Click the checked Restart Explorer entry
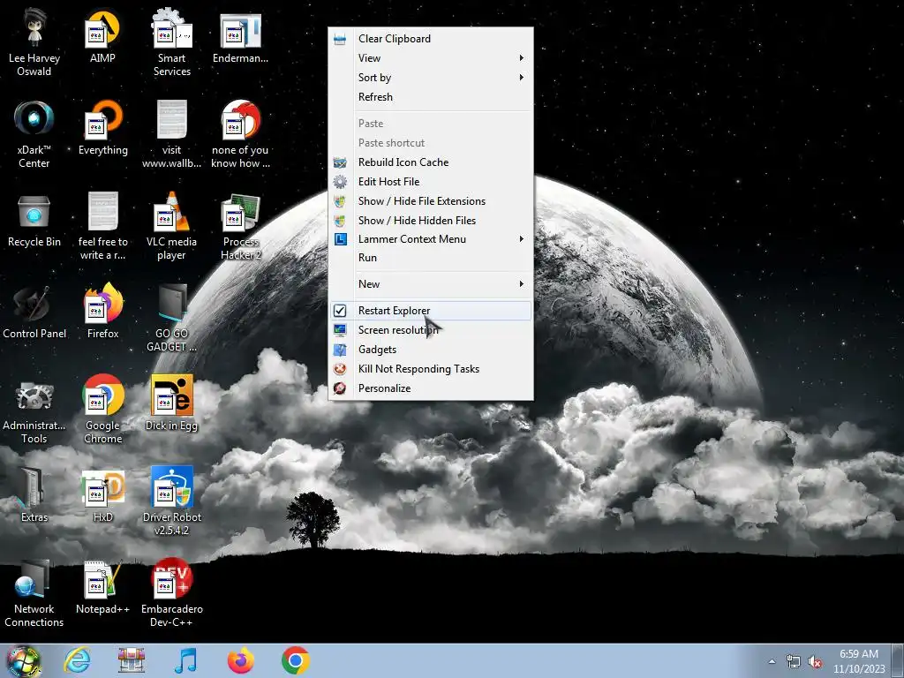904x678 pixels. coord(431,311)
